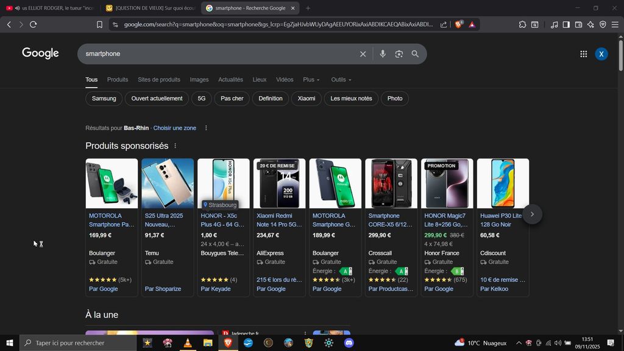This screenshot has height=351, width=624.
Task: Open Google apps grid
Action: (583, 54)
